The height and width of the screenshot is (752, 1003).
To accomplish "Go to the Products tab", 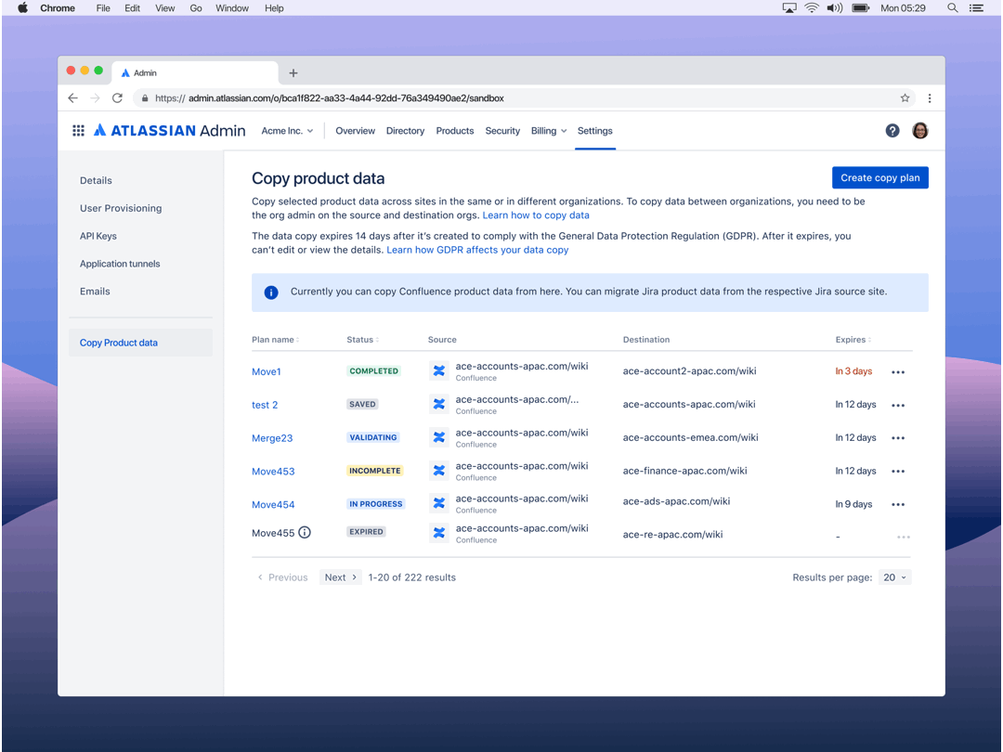I will point(455,131).
